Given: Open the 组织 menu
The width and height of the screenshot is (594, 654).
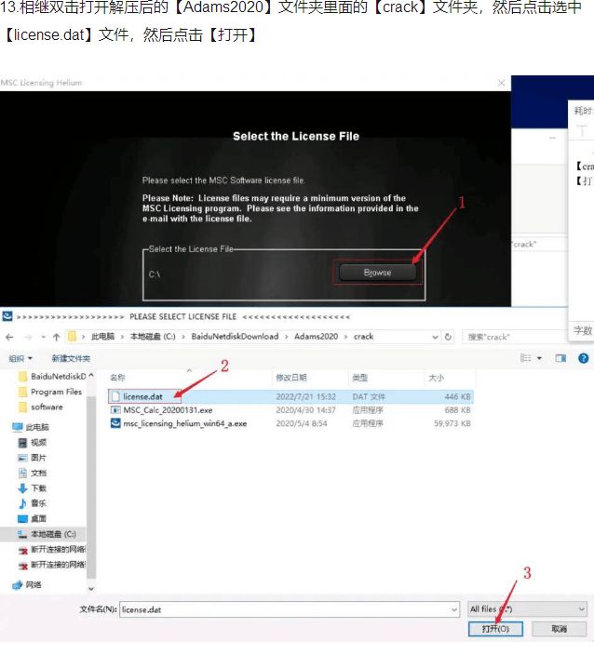Looking at the screenshot, I should point(20,358).
